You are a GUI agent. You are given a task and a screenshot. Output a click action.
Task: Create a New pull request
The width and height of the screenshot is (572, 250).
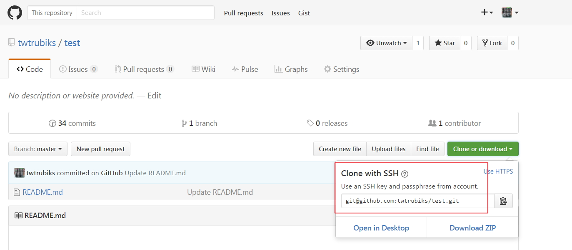101,149
